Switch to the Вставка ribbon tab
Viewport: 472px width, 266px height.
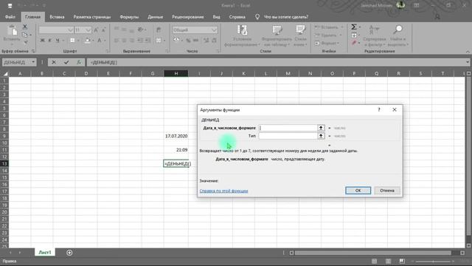(57, 17)
